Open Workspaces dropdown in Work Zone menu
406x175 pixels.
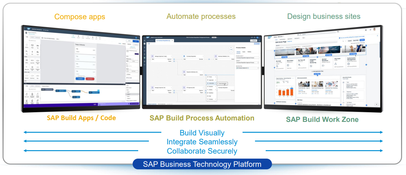297,38
